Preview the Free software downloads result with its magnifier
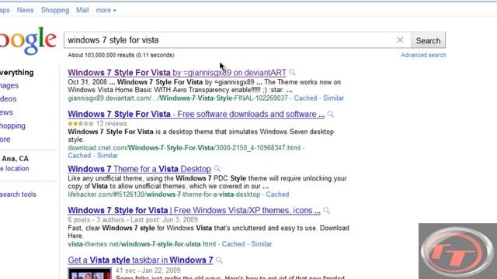The height and width of the screenshot is (279, 497). pos(331,114)
